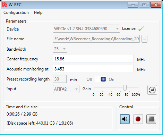This screenshot has height=135, width=163.
Task: Expand the Device dropdown list
Action: click(x=86, y=28)
